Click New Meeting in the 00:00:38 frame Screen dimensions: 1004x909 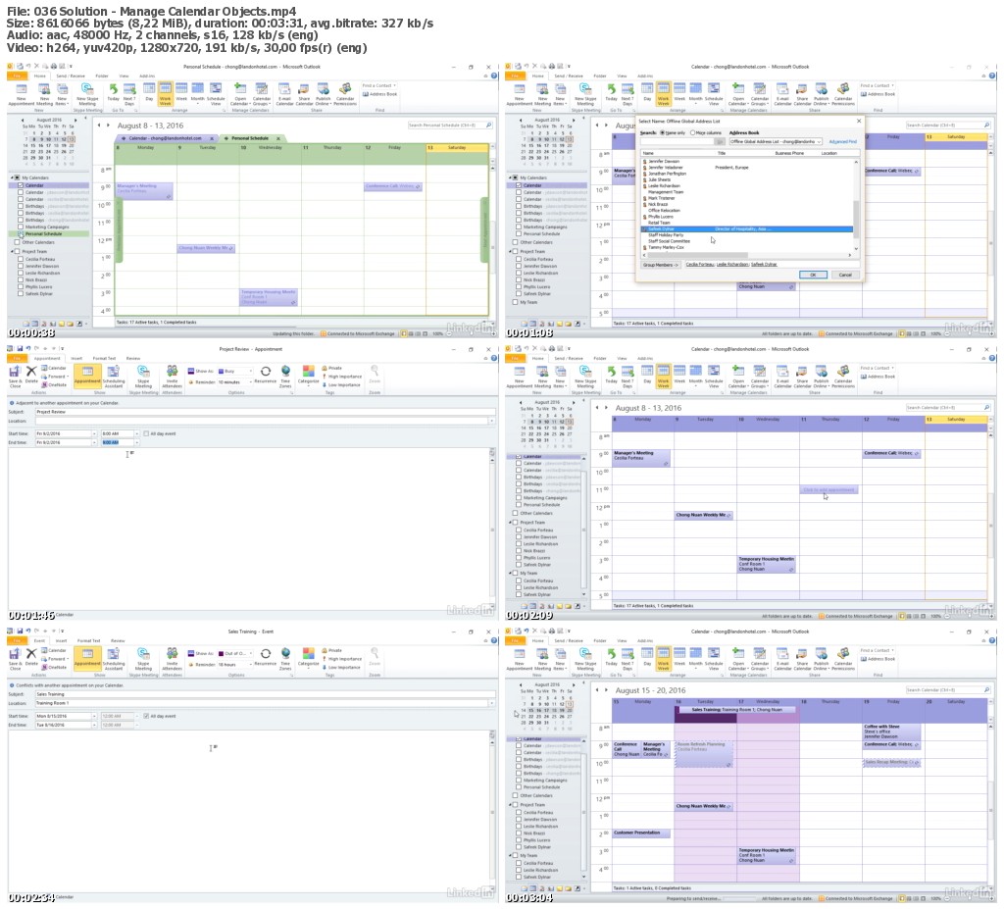coord(44,93)
